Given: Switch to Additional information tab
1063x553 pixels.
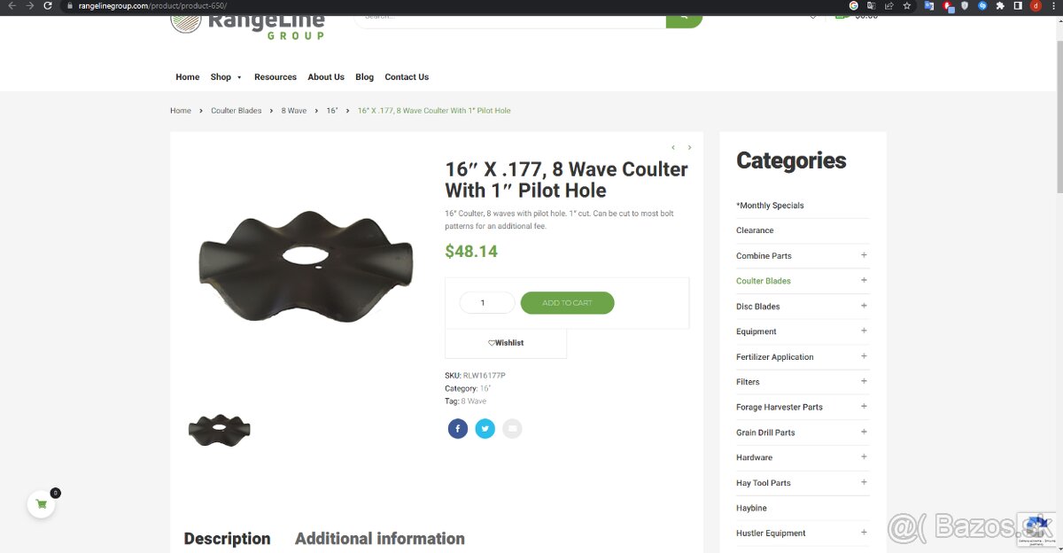Looking at the screenshot, I should pyautogui.click(x=380, y=539).
